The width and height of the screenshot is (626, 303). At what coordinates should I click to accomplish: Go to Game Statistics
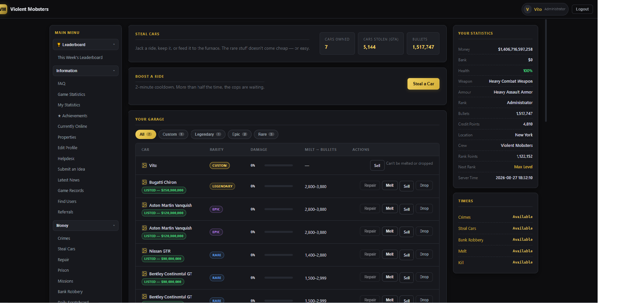71,95
